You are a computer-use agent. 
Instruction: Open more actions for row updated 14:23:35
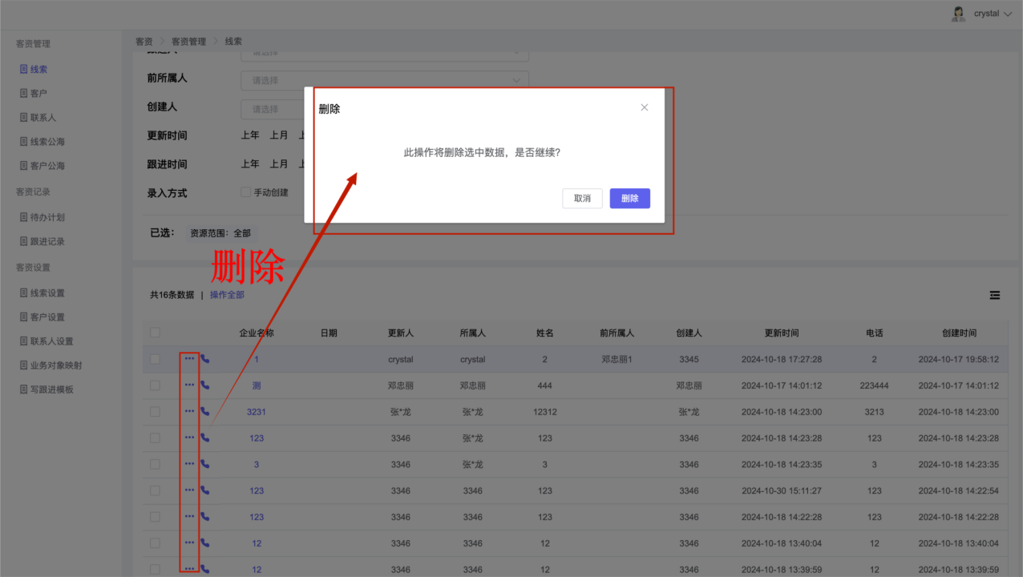pyautogui.click(x=189, y=464)
